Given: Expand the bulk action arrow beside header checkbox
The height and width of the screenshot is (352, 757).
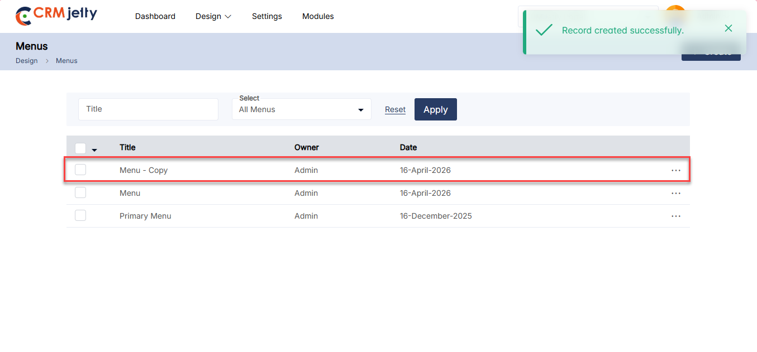Looking at the screenshot, I should [94, 150].
